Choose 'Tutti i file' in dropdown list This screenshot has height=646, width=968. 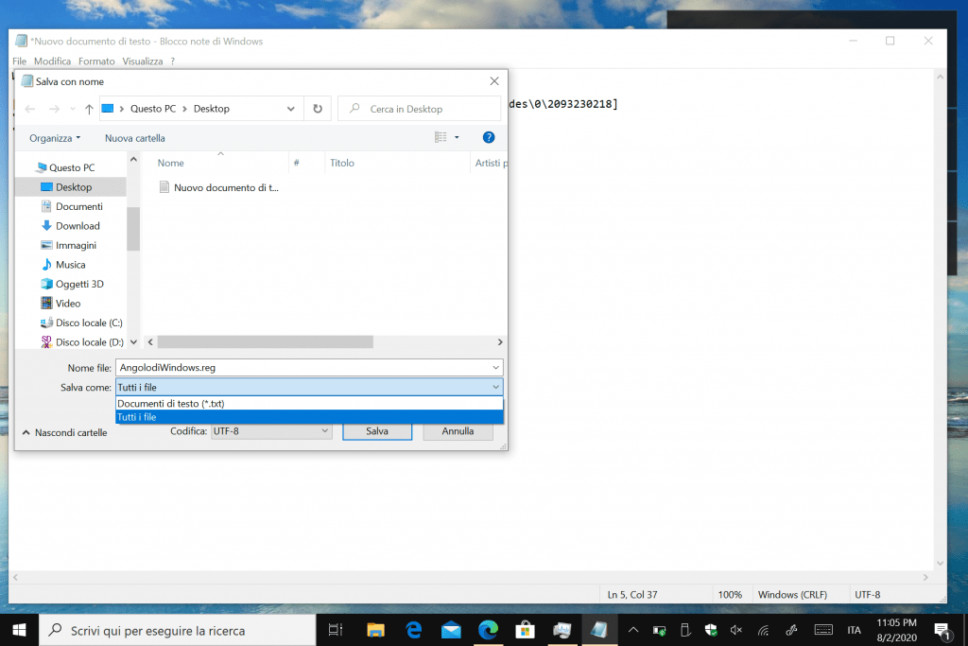coord(138,417)
